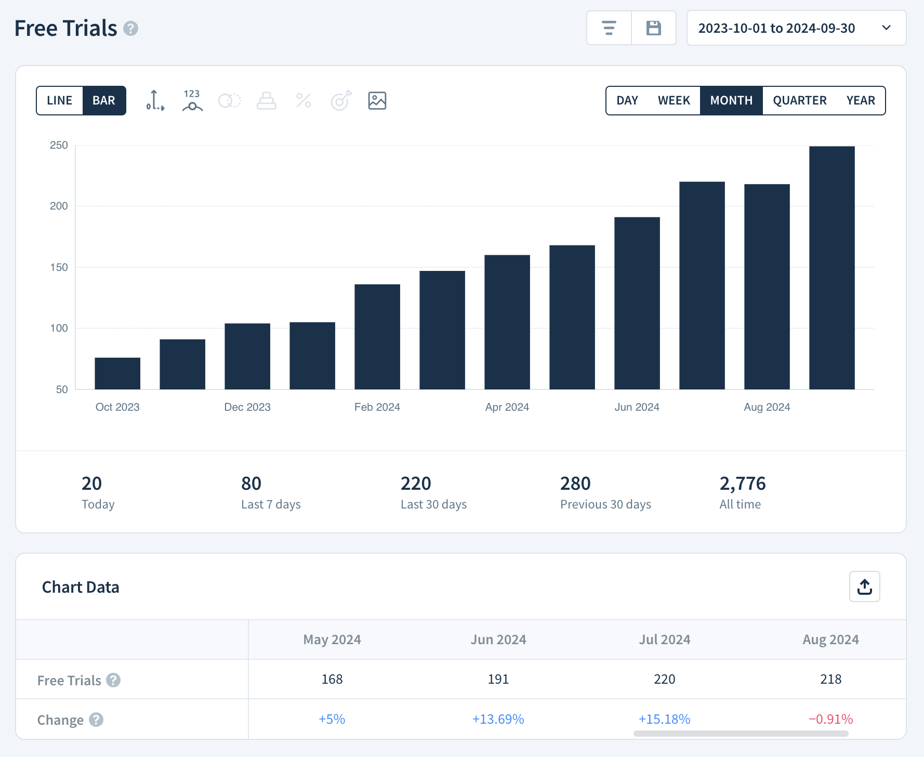Image resolution: width=924 pixels, height=757 pixels.
Task: Toggle the y-axis scale icon
Action: point(155,100)
